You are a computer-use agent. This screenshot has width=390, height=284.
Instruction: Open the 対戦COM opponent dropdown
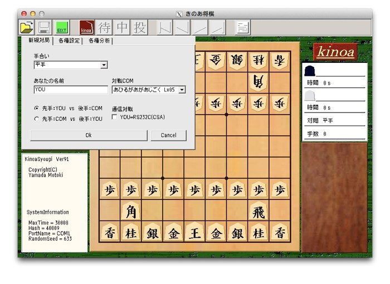tap(182, 90)
